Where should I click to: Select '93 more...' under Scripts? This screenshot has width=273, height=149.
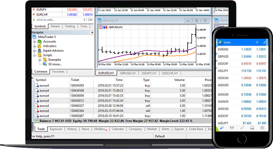55,64
